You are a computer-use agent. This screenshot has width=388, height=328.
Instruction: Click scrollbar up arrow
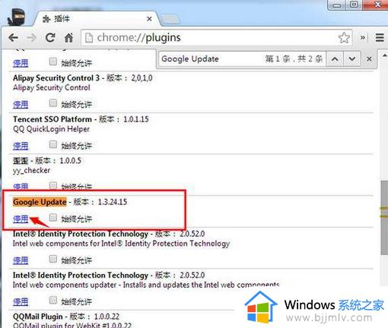coord(384,55)
